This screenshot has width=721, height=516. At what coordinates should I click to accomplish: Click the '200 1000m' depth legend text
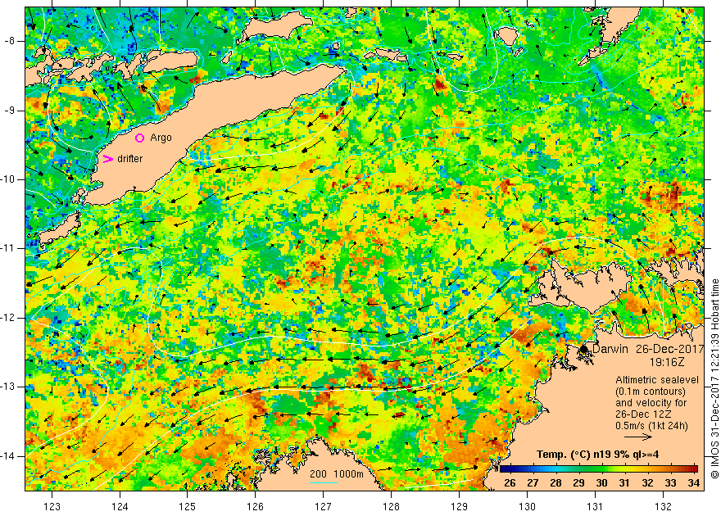tap(337, 473)
